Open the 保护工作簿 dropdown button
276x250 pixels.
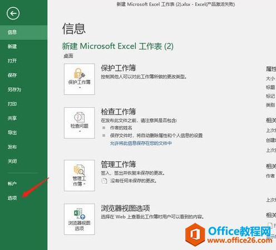point(80,79)
